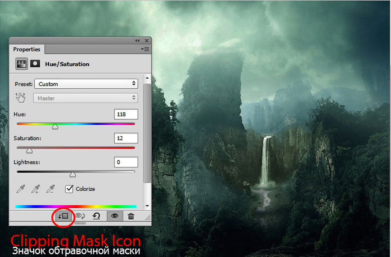Click the Hue slider handle

[55, 127]
